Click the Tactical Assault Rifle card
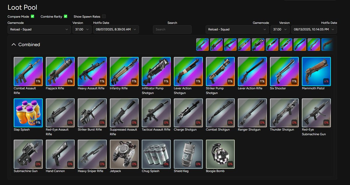Image resolution: width=350 pixels, height=185 pixels. [156, 113]
